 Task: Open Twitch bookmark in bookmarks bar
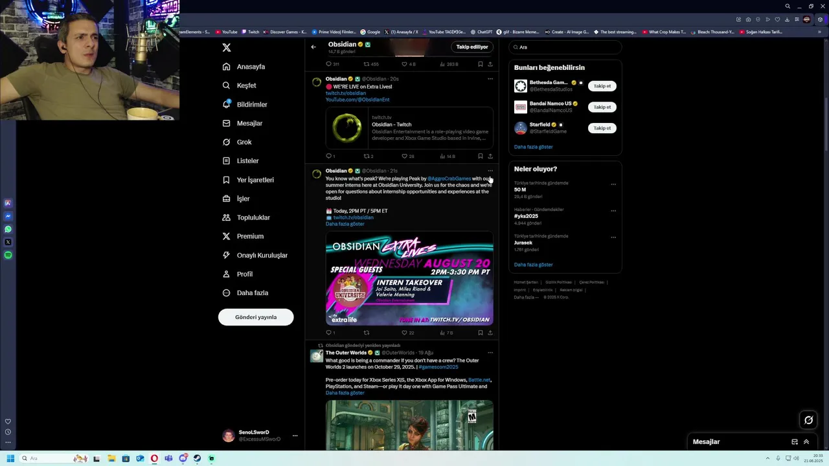250,32
